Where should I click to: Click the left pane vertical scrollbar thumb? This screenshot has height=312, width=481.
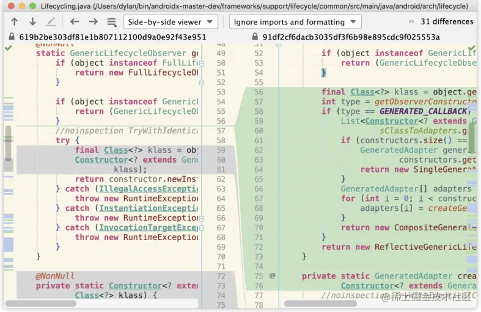9,143
